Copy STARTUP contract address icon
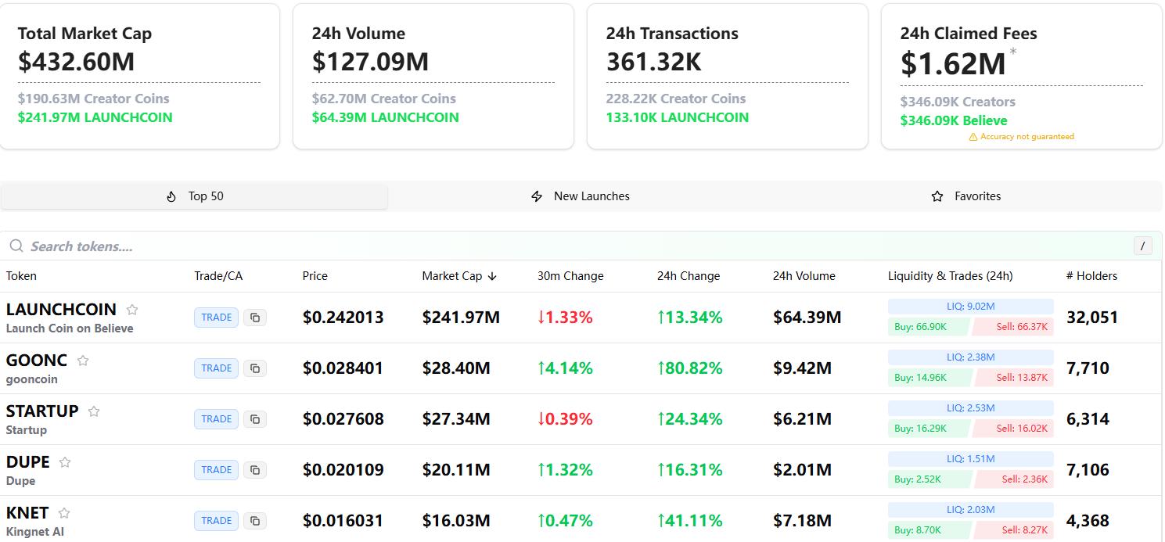 pos(255,419)
